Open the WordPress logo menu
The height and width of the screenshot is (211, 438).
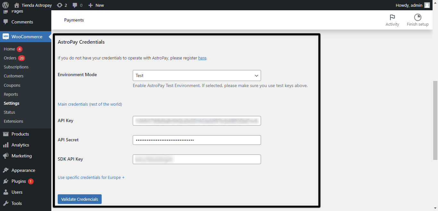5,5
